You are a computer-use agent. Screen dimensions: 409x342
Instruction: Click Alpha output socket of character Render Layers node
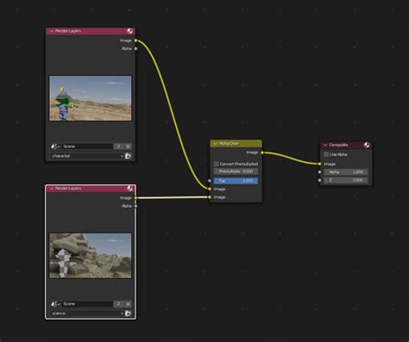[x=135, y=48]
